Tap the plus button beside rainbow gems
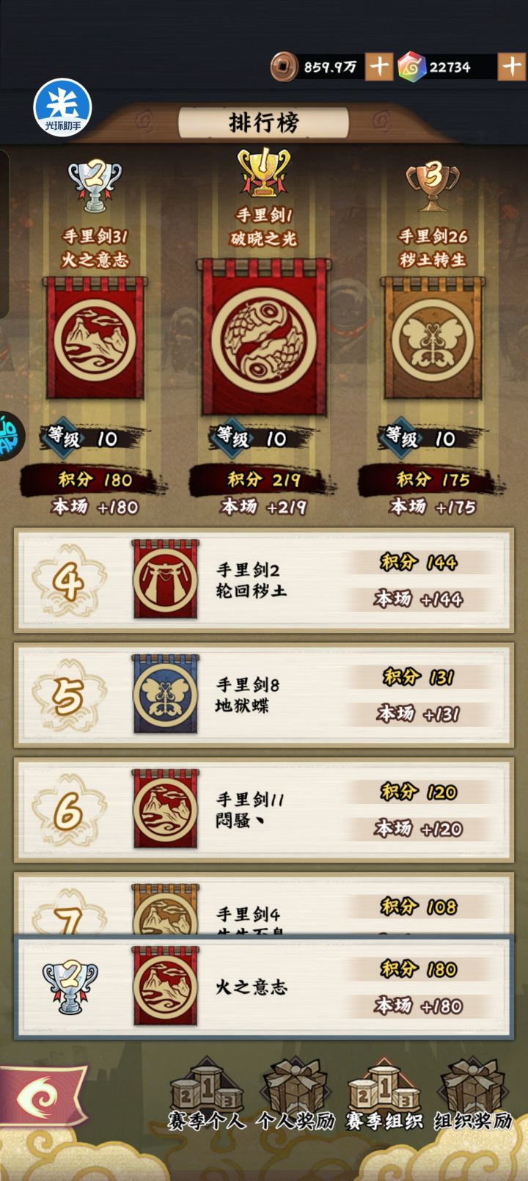528x1181 pixels. 512,67
